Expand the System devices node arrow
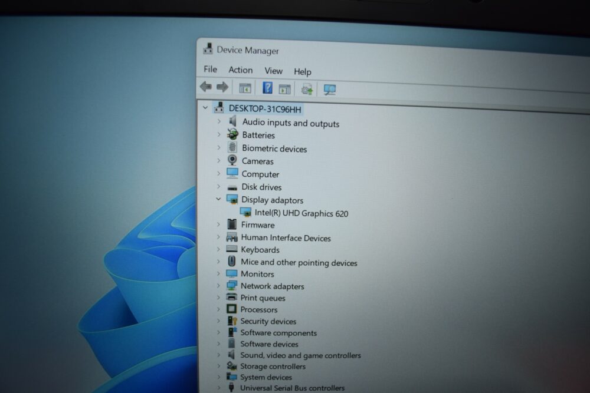 point(218,377)
